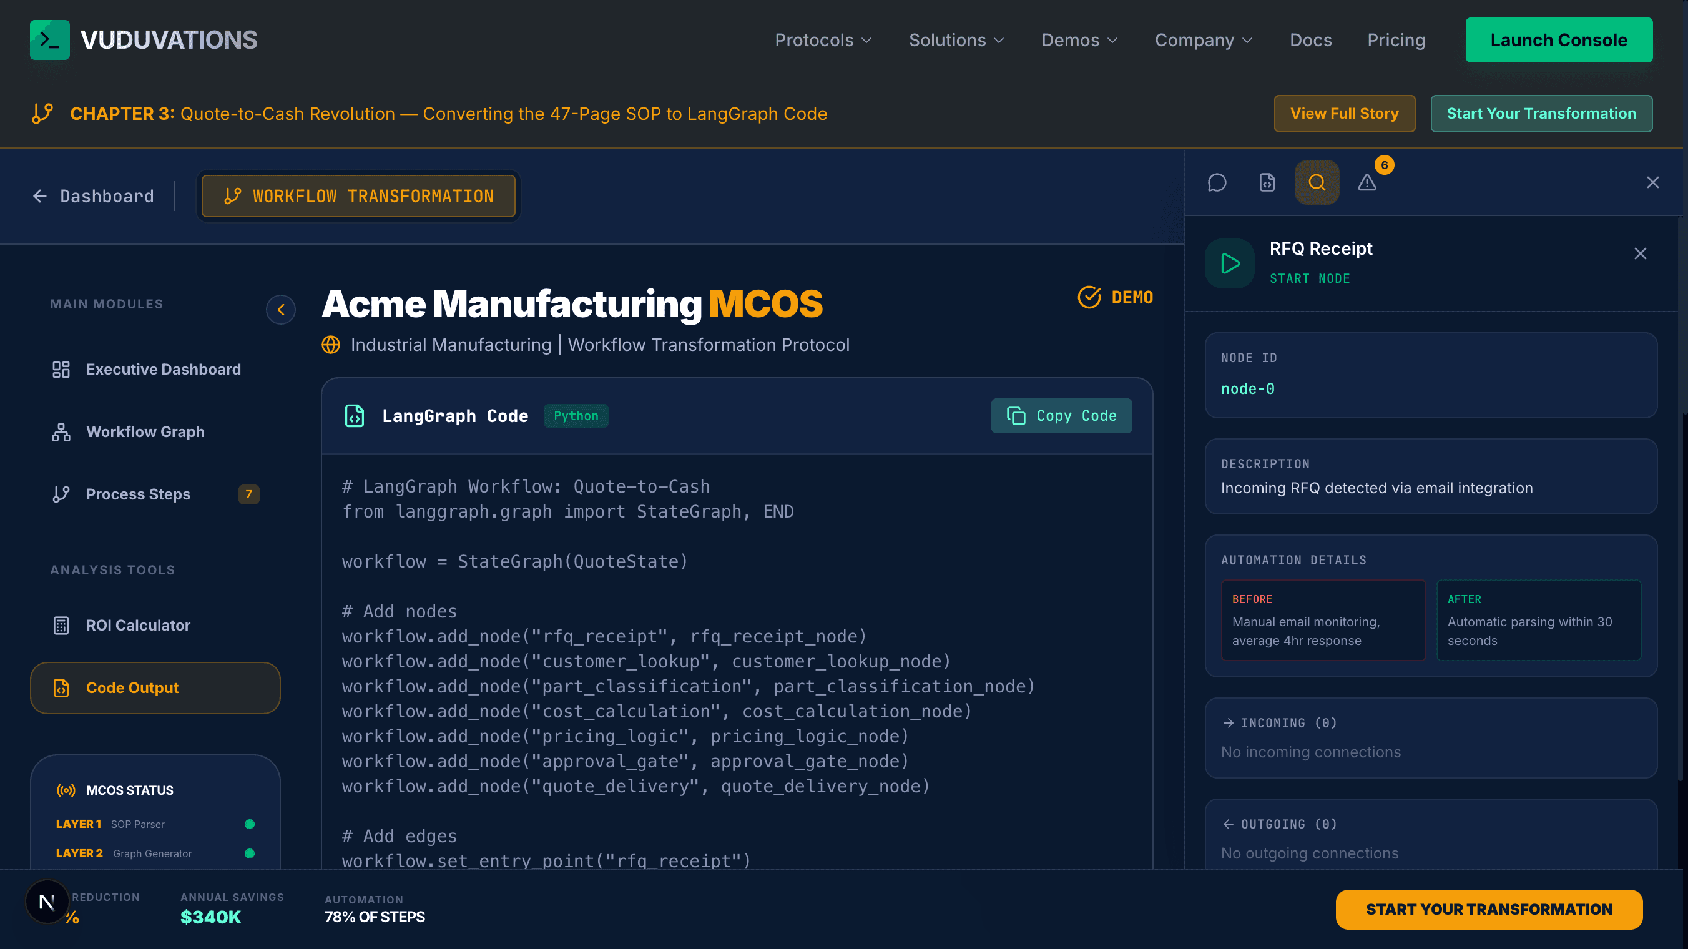1688x949 pixels.
Task: Click the Vuduvations terminal logo icon
Action: pyautogui.click(x=49, y=40)
